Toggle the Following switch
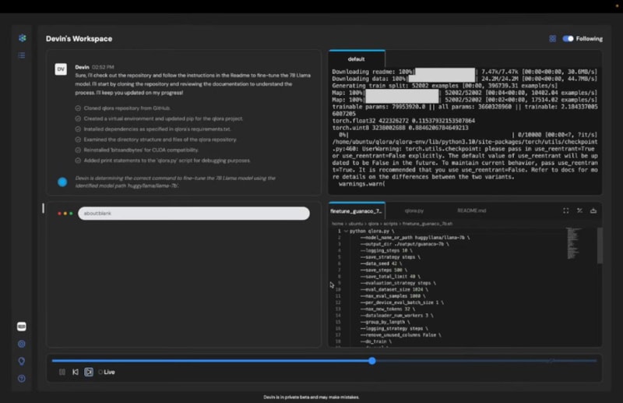The image size is (623, 403). (x=568, y=38)
